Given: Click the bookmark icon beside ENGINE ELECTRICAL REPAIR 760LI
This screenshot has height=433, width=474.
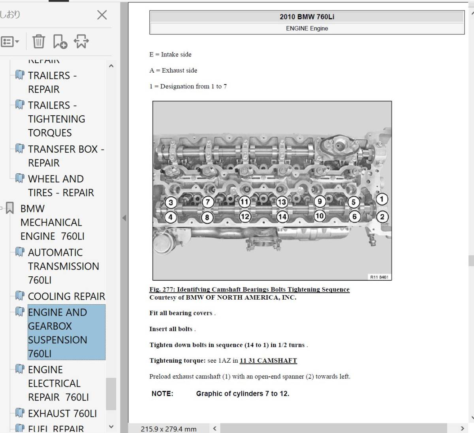Looking at the screenshot, I should [x=20, y=369].
